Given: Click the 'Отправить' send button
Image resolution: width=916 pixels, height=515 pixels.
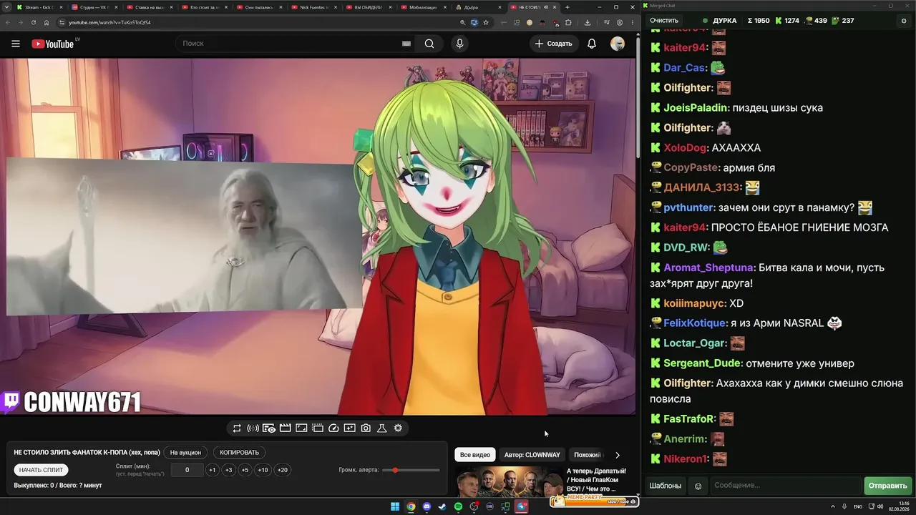Looking at the screenshot, I should 887,486.
